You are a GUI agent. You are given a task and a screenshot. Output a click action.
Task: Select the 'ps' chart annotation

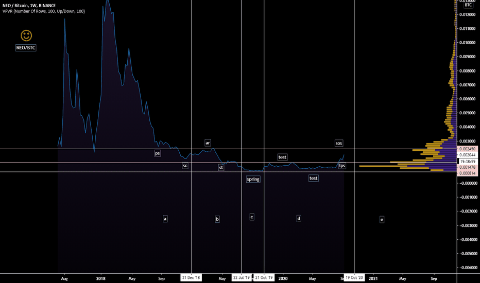158,153
